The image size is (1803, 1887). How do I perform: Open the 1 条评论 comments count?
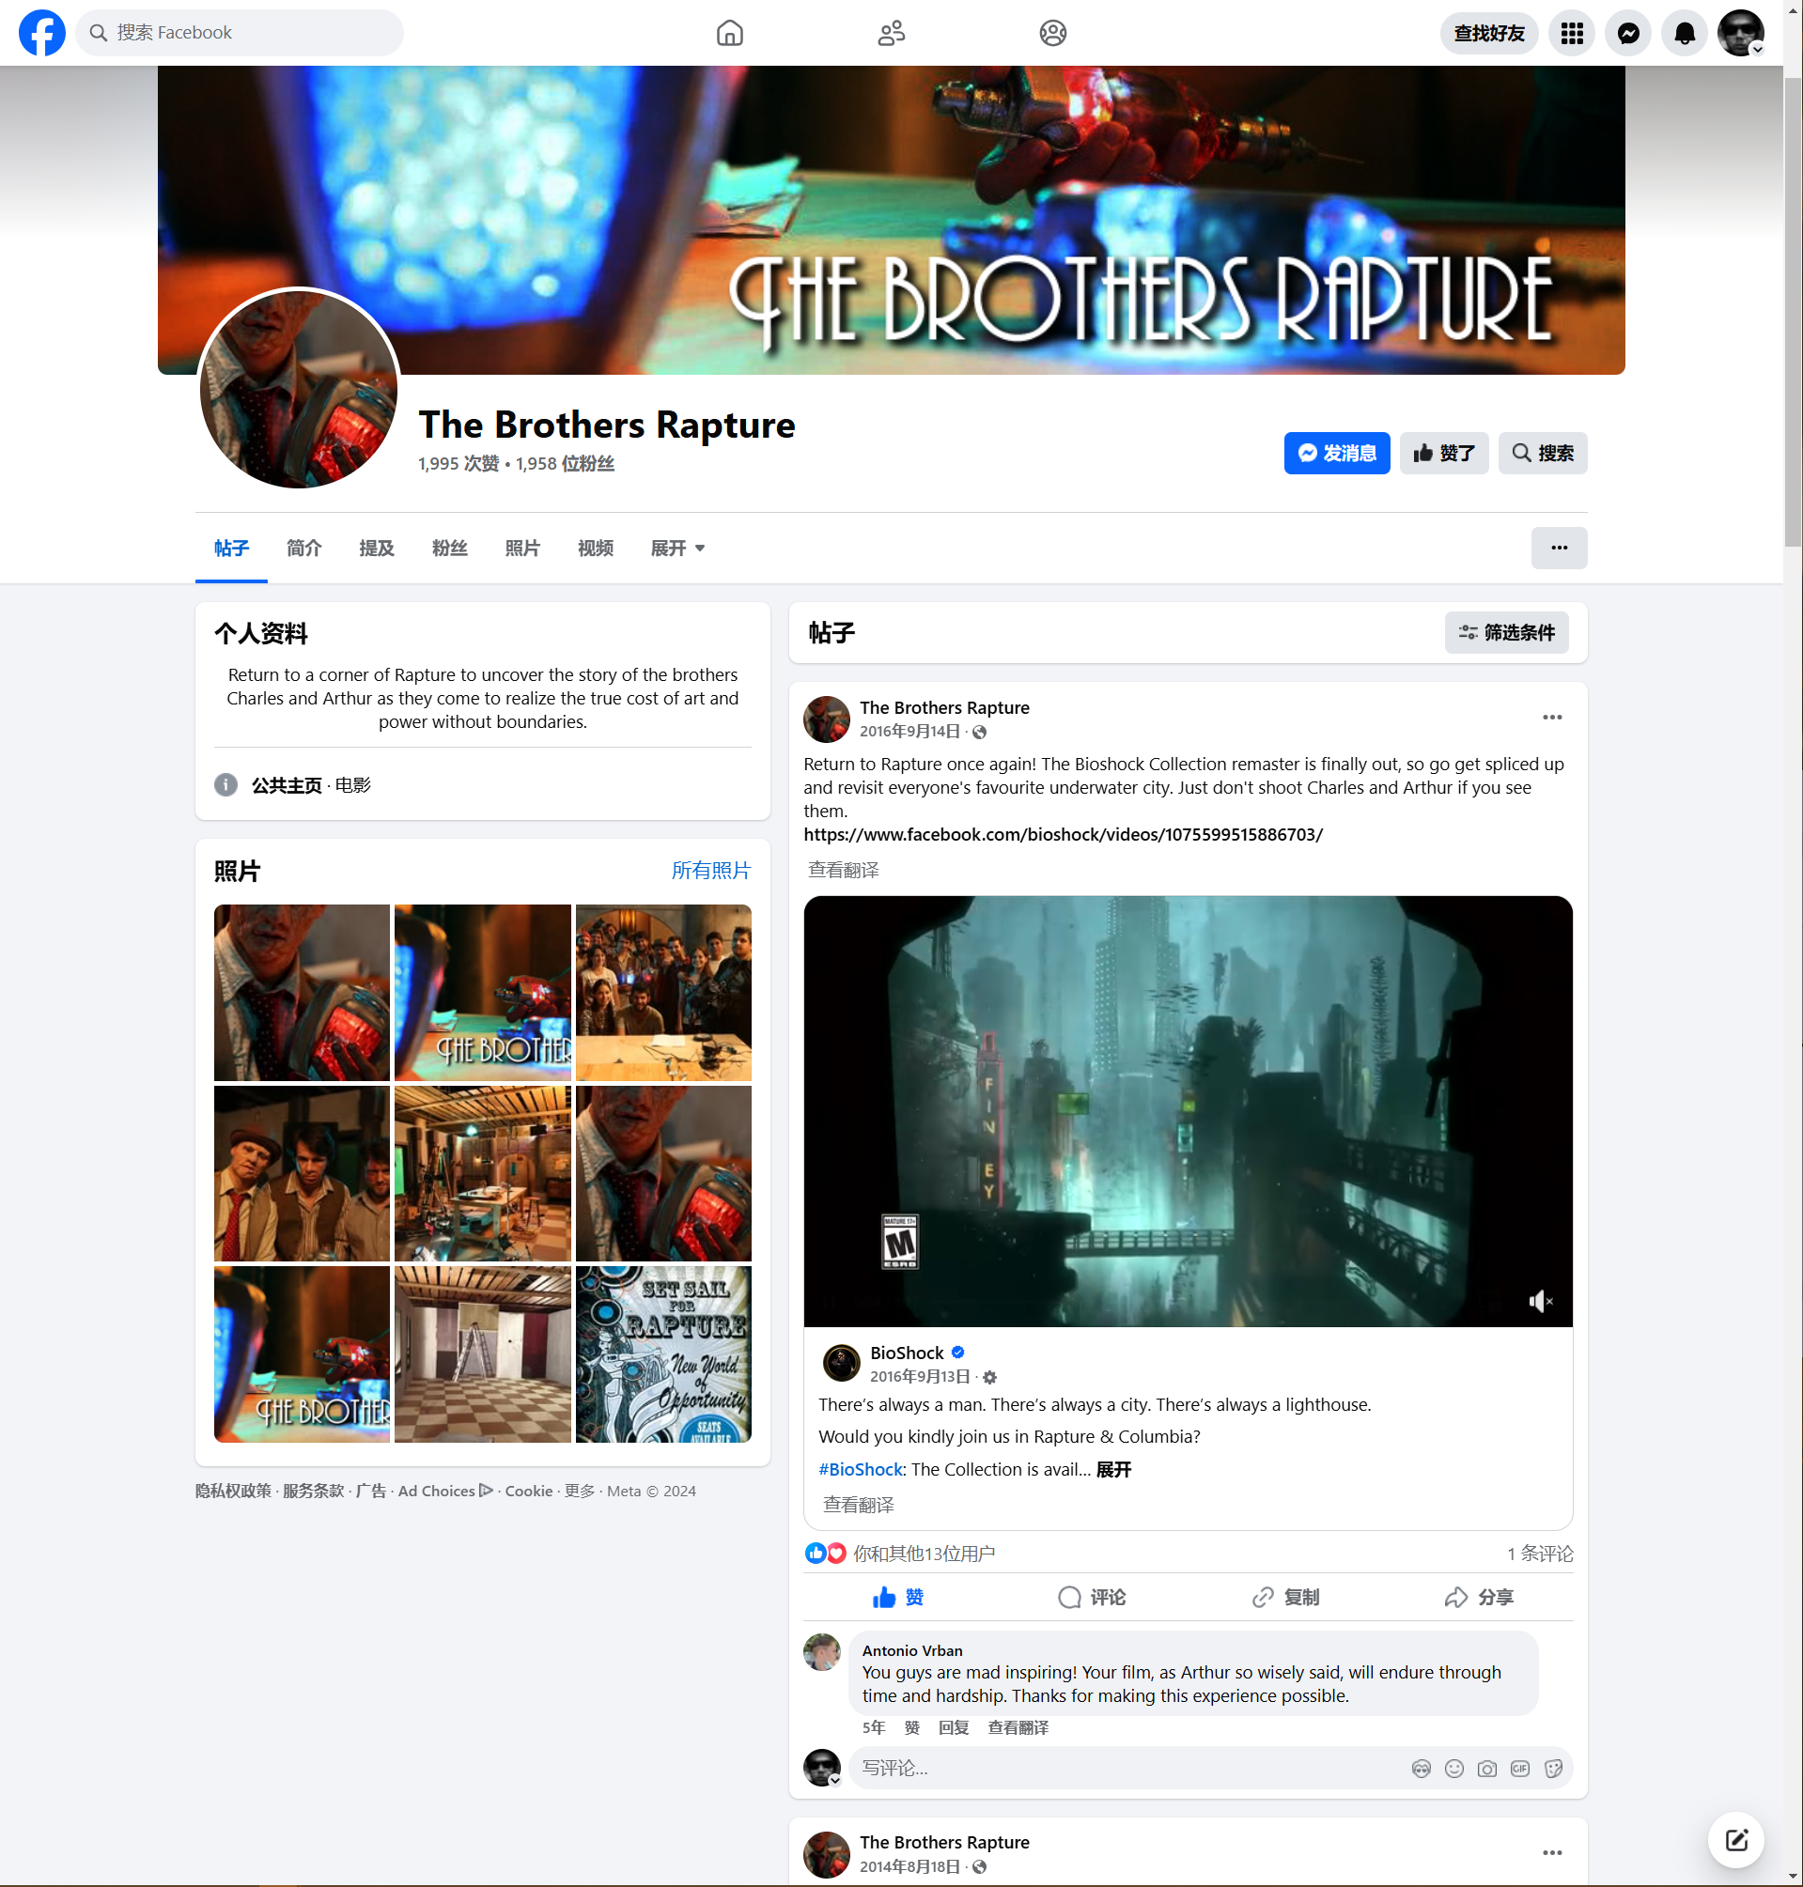click(1539, 1554)
